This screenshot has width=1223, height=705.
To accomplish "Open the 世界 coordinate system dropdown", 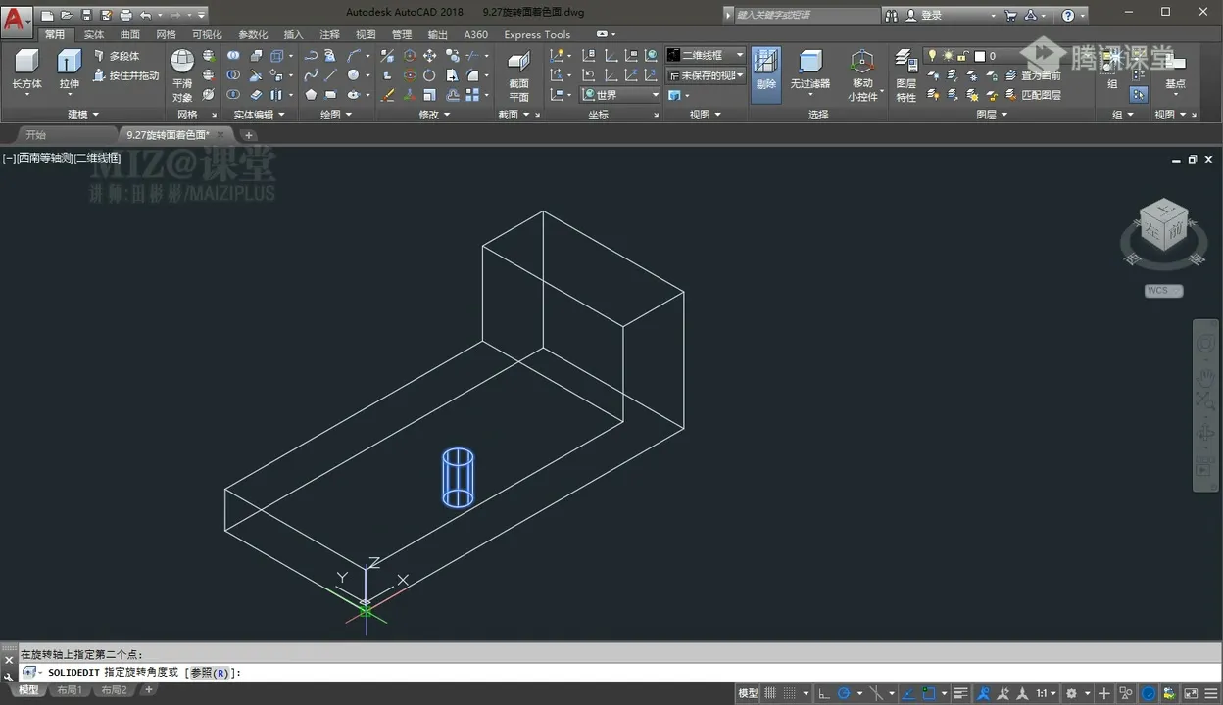I will pyautogui.click(x=620, y=95).
